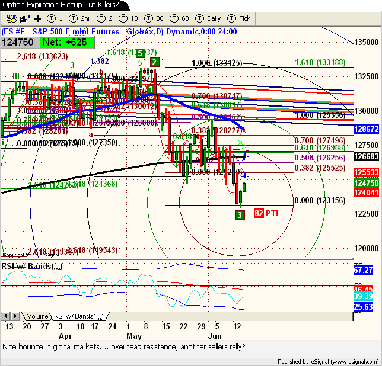Image resolution: width=382 pixels, height=366 pixels.
Task: Switch to the 1-minute interval
Action: coord(54,18)
